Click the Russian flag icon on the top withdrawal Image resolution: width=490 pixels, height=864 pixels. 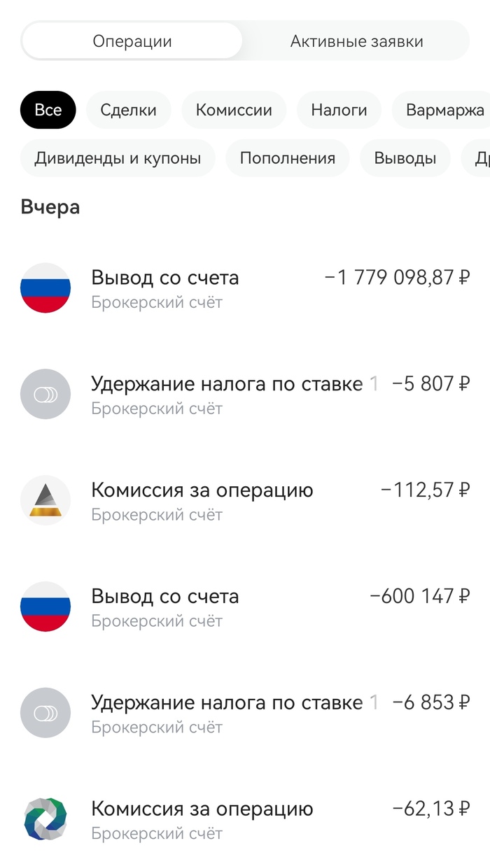pyautogui.click(x=45, y=288)
